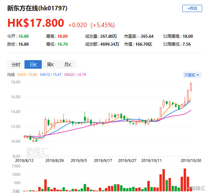Open the 周K weekly chart tab
Image resolution: width=208 pixels, height=193 pixels.
coord(50,65)
